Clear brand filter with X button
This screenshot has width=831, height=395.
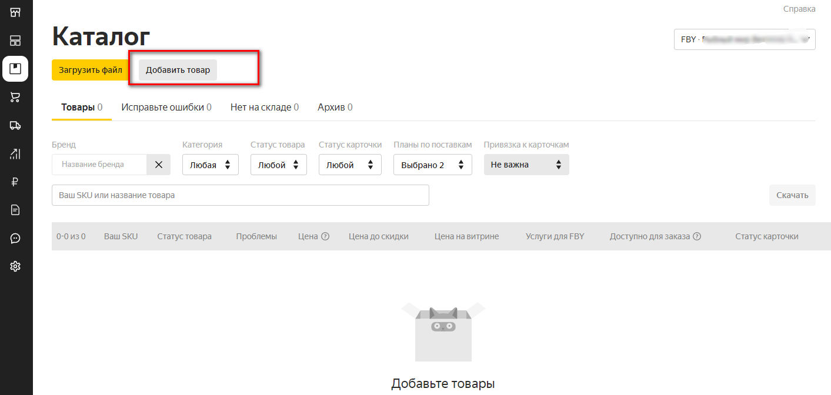click(x=159, y=165)
